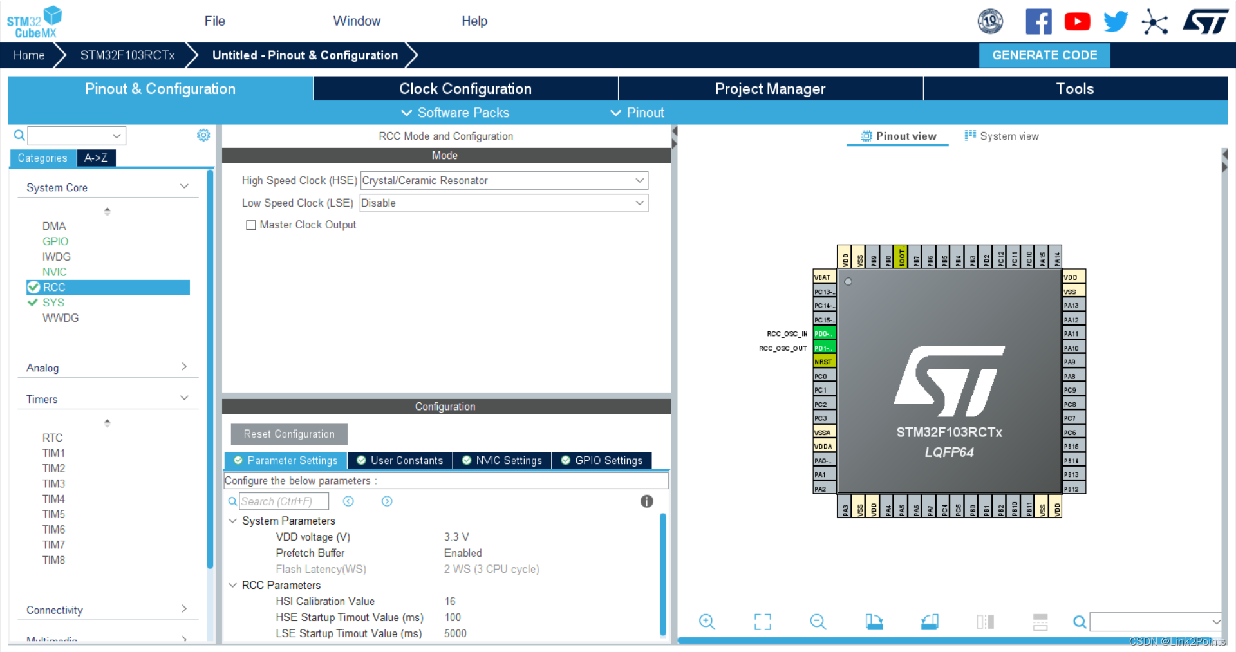
Task: Collapse the System Core category
Action: pyautogui.click(x=184, y=187)
